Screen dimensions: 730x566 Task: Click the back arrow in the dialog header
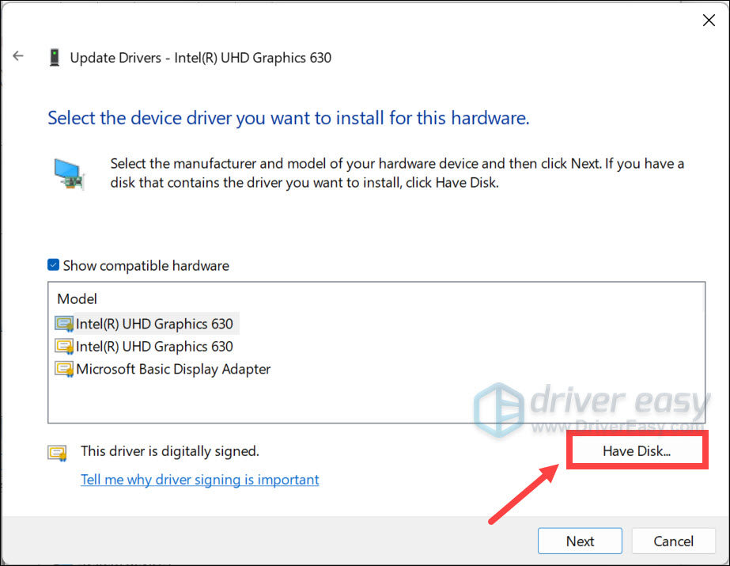coord(18,56)
